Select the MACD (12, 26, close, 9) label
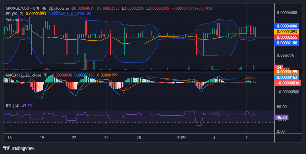 tap(26, 75)
